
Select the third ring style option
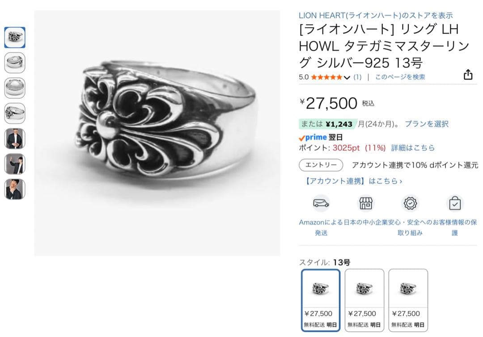click(408, 300)
